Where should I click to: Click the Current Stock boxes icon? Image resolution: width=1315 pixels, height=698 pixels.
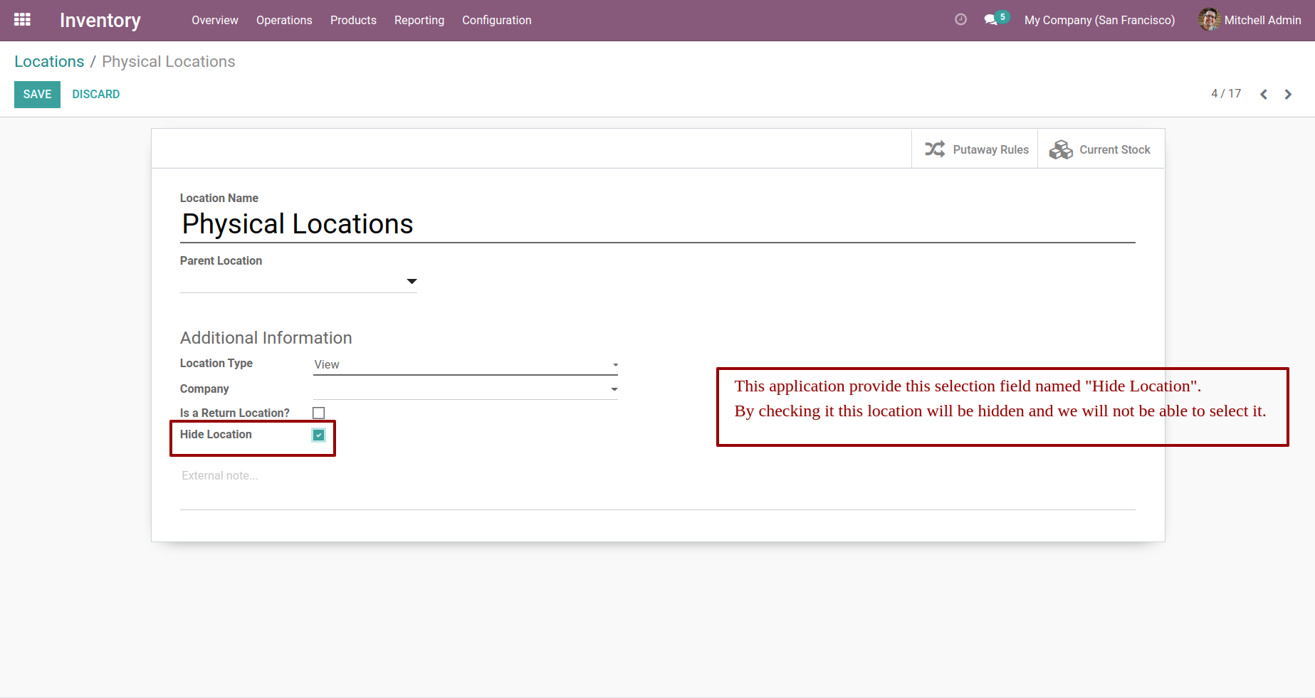pyautogui.click(x=1061, y=149)
